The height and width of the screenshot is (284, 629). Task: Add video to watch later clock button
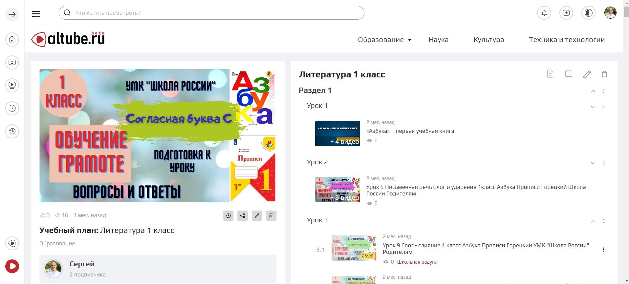click(x=228, y=216)
